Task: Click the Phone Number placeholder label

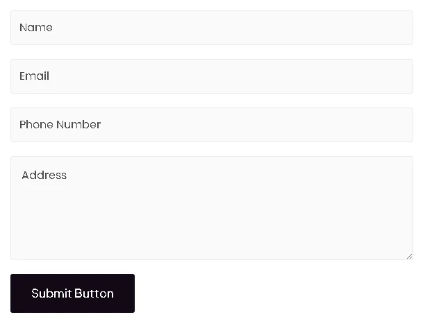Action: click(x=60, y=125)
